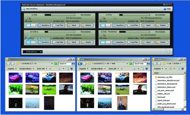This screenshot has width=190, height=115.
Task: Toggle preview pane icon in Web window
Action: 142,69
